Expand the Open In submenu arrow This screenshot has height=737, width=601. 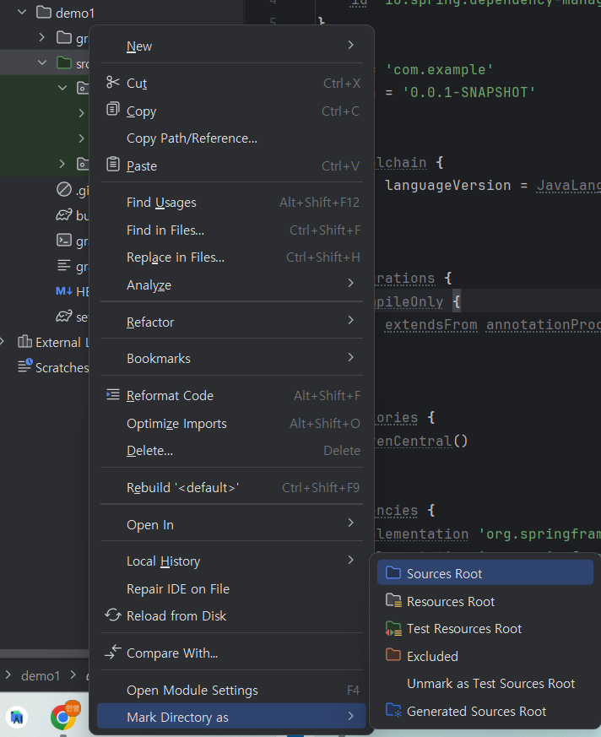350,523
